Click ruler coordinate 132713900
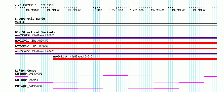Image resolution: width=224 pixels, height=92 pixels. coord(199,10)
